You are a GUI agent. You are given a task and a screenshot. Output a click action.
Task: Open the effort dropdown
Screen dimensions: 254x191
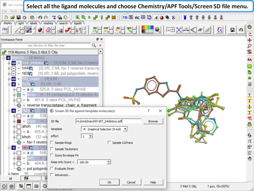tap(90, 136)
